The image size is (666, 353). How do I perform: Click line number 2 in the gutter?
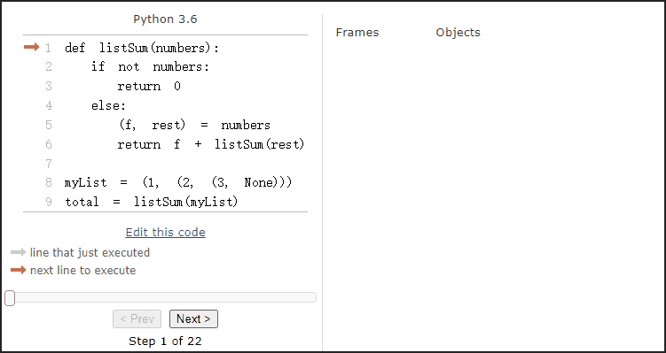point(49,67)
